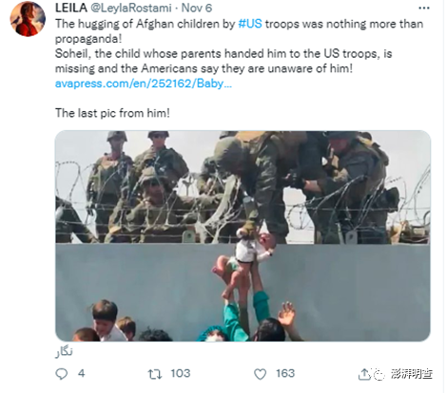446x393 pixels.
Task: Click the reply speech bubble icon
Action: pos(61,374)
